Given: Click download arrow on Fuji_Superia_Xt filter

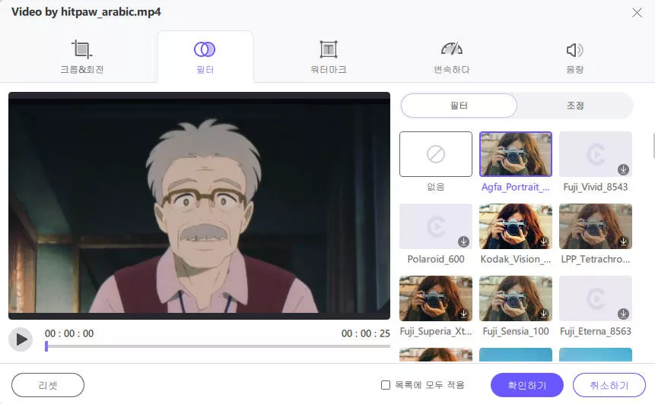Looking at the screenshot, I should (x=464, y=314).
